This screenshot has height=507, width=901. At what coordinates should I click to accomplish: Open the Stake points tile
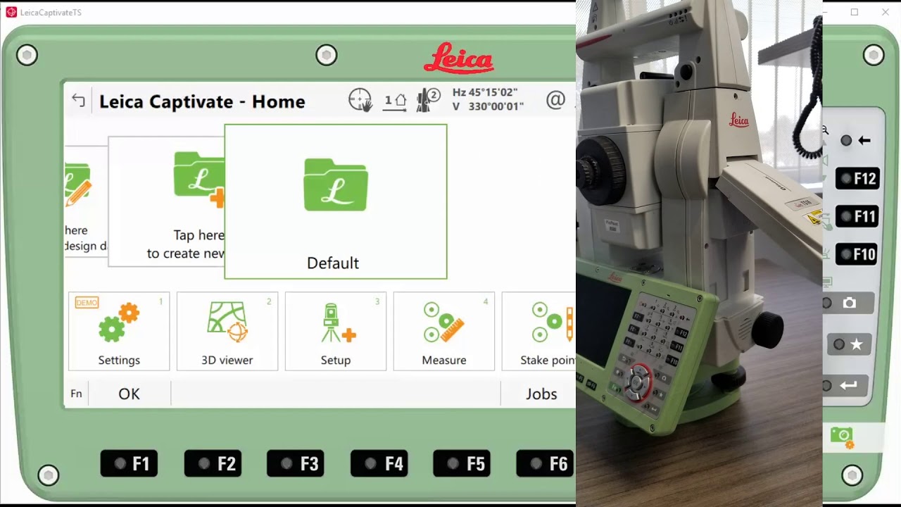click(x=538, y=331)
